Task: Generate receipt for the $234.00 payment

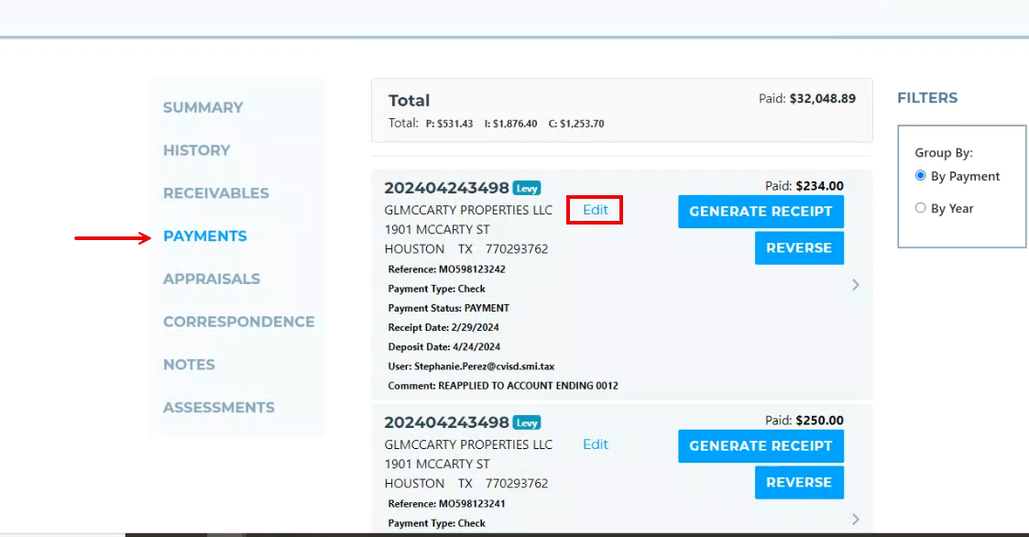Action: pyautogui.click(x=761, y=212)
